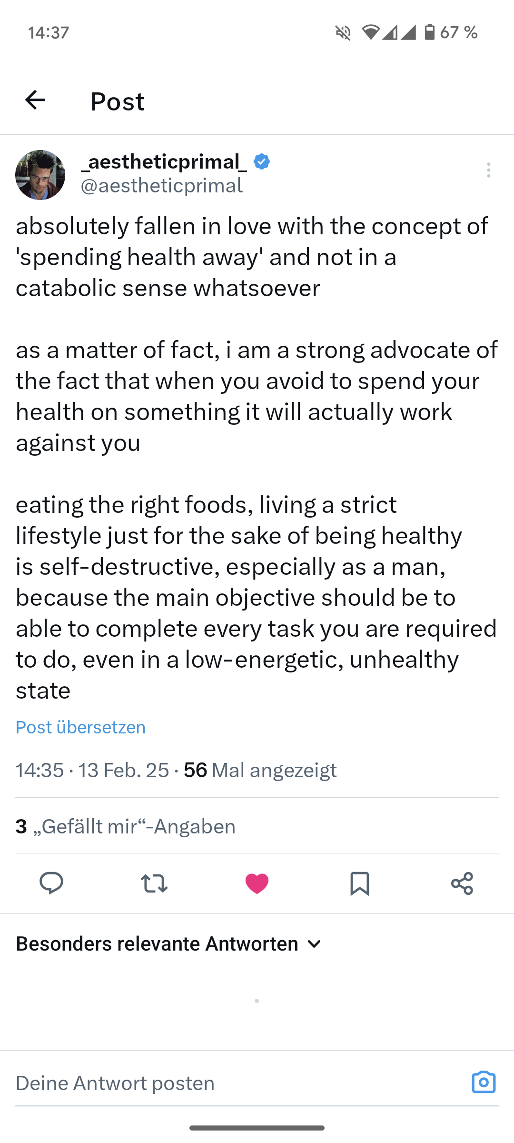Tap the muted sound status icon
Viewport: 514px width, 1143px height.
343,32
